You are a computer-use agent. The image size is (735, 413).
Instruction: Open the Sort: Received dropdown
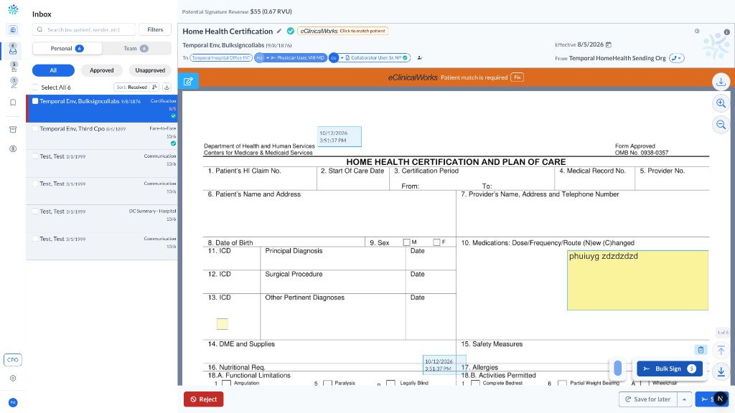[x=132, y=87]
